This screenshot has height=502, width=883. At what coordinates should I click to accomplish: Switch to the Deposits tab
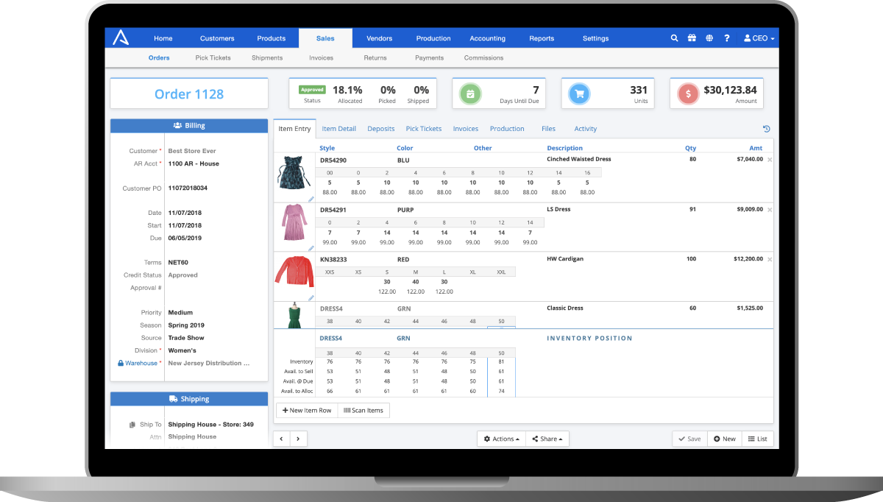tap(381, 129)
